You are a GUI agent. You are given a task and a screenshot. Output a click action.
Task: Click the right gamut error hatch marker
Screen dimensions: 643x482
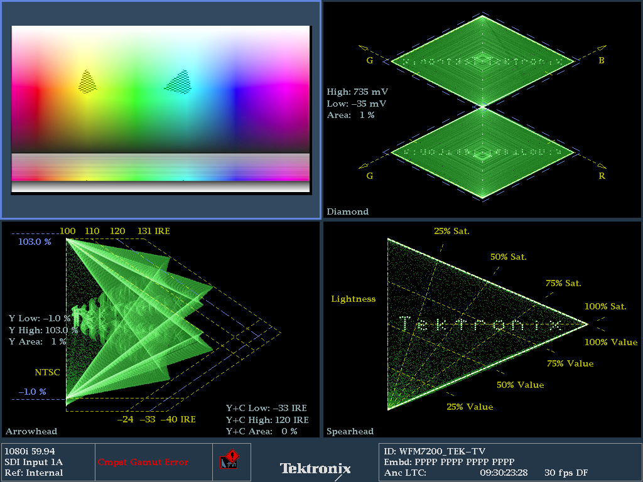click(x=179, y=82)
